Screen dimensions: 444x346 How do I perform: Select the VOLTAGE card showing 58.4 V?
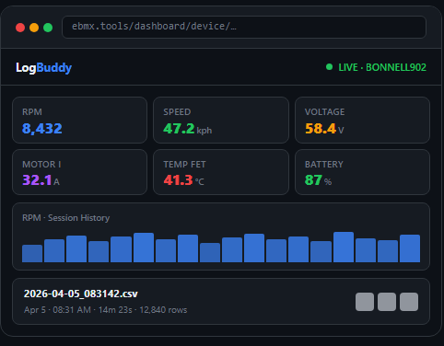[362, 120]
